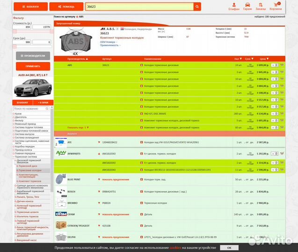Open Тормозные шланги category
The image size is (298, 252).
pos(28,212)
